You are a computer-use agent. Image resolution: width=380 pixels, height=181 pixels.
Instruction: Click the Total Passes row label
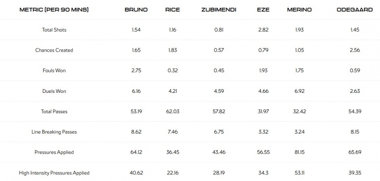click(x=54, y=111)
